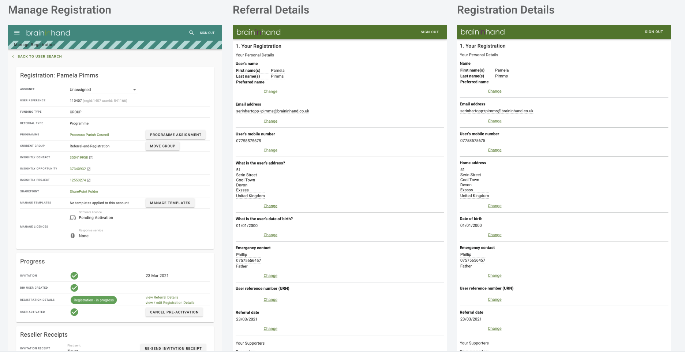This screenshot has width=685, height=352.
Task: Change user's name in Referral Details
Action: 270,91
